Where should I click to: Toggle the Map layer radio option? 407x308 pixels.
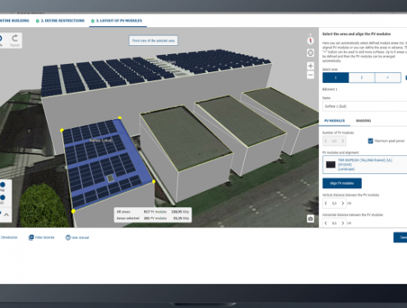[2, 185]
